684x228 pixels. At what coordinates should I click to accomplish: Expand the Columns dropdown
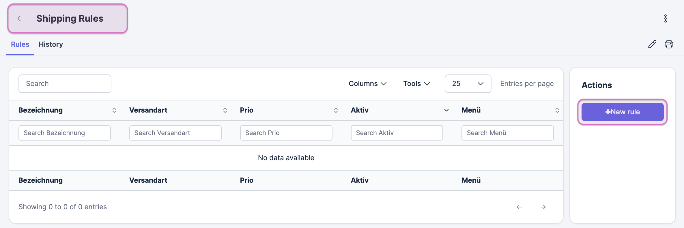pos(367,84)
